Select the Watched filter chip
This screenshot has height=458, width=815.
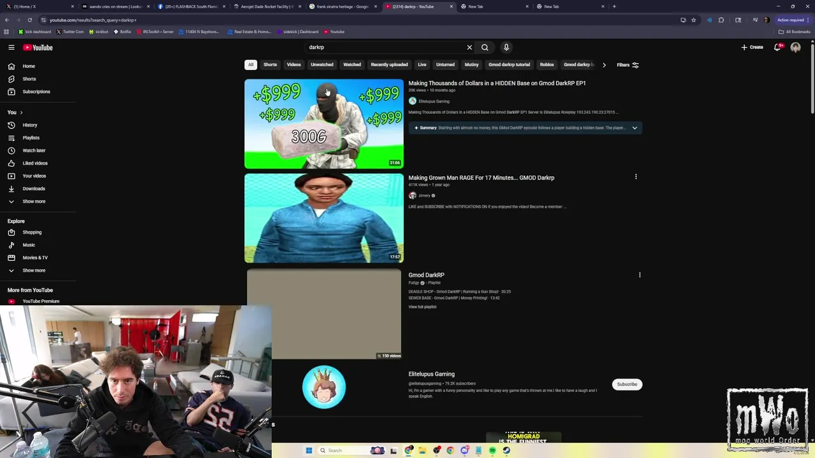(352, 65)
